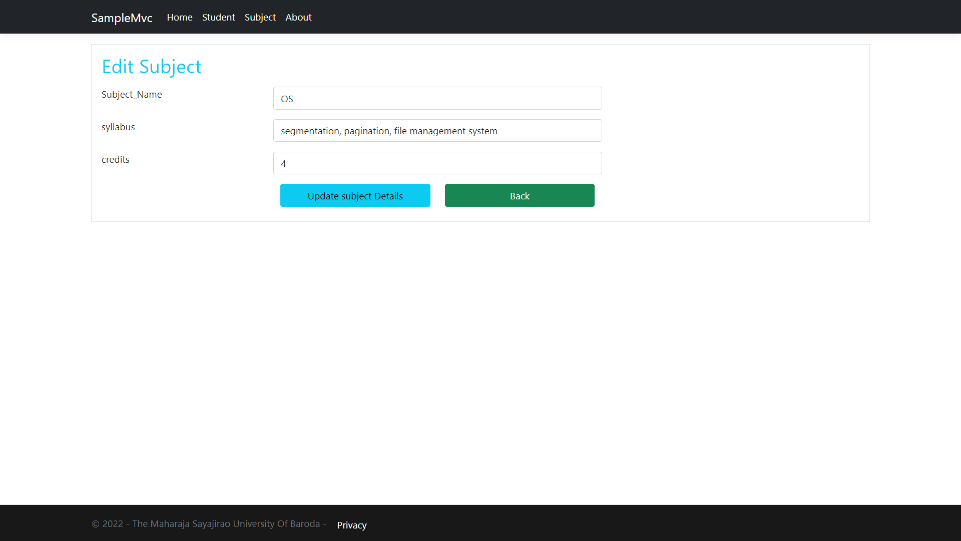The width and height of the screenshot is (961, 541).
Task: Click the syllabus label text
Action: tap(118, 127)
